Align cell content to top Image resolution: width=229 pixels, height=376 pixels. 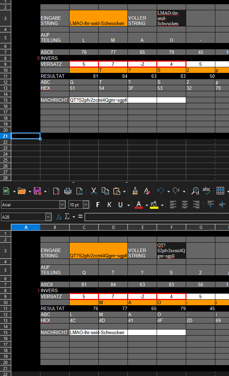point(211,205)
